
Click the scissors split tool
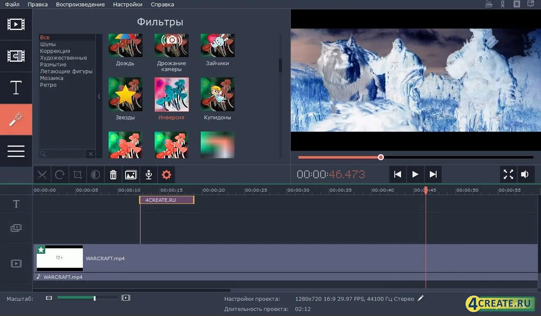pos(42,174)
